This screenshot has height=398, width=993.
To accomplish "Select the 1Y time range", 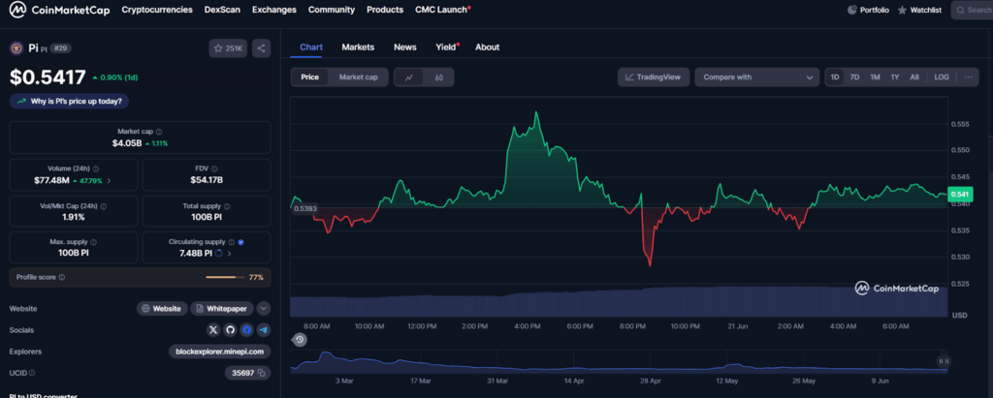I will [x=895, y=77].
